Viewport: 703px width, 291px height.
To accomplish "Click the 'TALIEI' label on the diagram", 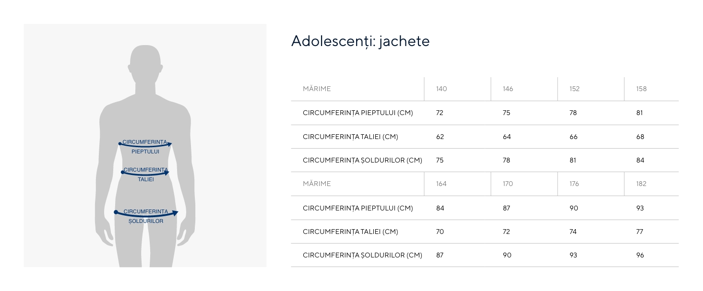I will click(146, 180).
